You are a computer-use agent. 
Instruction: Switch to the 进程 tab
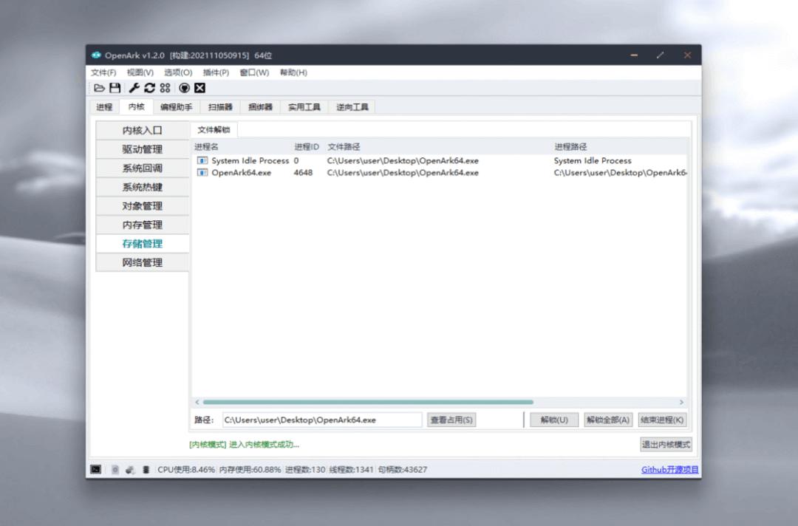(104, 107)
